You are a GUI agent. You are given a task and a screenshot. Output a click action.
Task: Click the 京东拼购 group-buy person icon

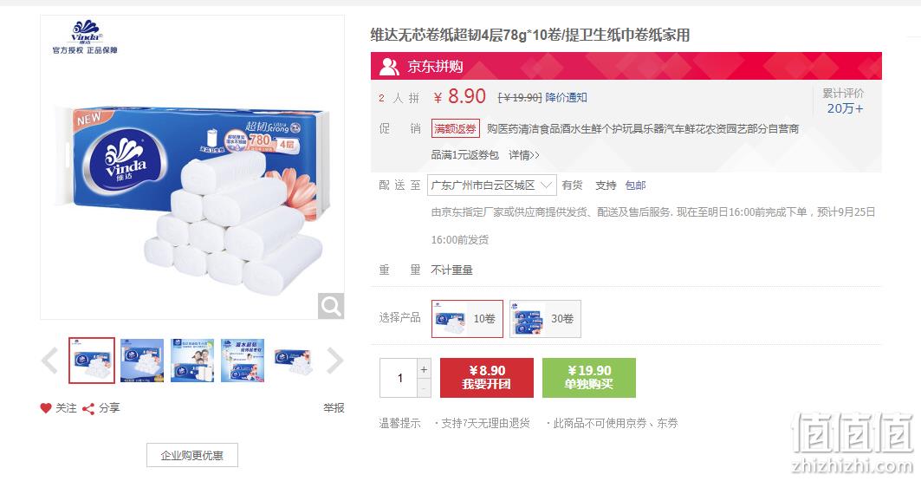point(389,67)
